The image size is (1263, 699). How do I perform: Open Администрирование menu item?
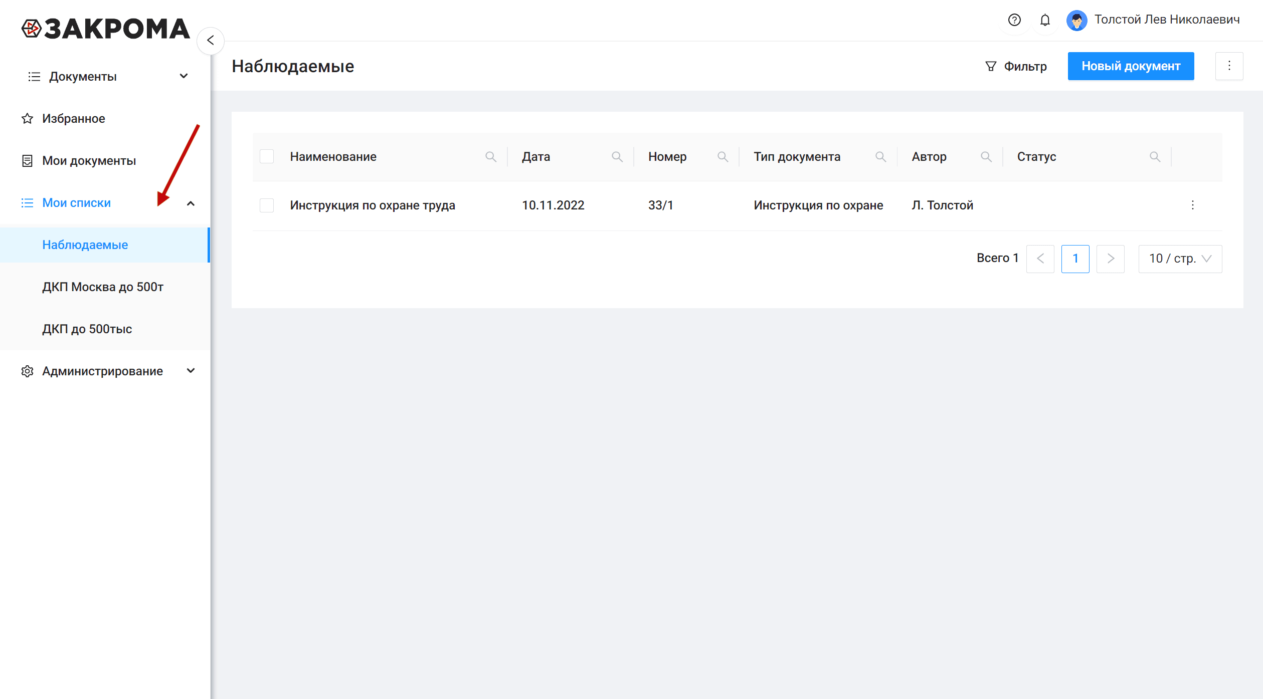tap(105, 371)
